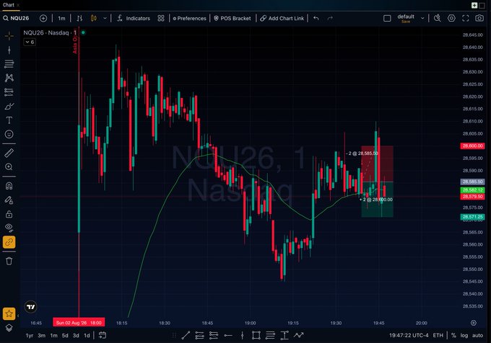Screen dimensions: 491x343
Task: Open object tree layers icon
Action: 9,328
